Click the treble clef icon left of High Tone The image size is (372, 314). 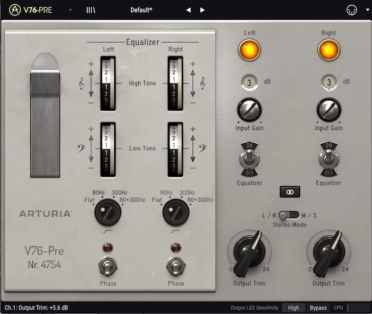[81, 84]
